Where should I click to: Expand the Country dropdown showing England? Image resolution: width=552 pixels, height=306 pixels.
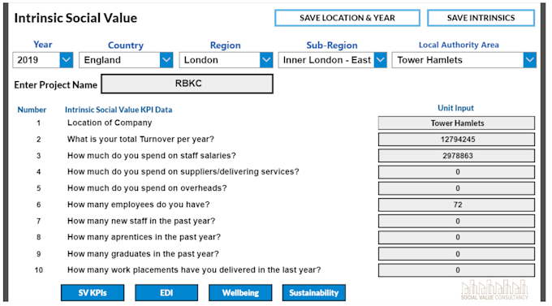[166, 60]
